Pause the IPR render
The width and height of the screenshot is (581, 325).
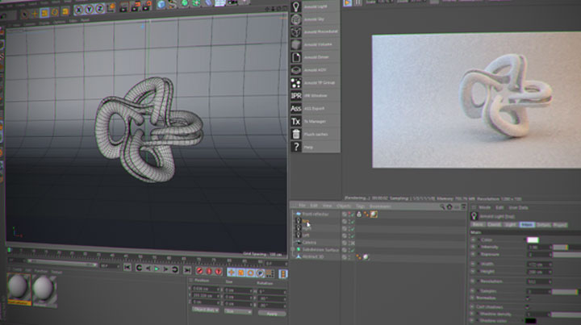tap(357, 3)
